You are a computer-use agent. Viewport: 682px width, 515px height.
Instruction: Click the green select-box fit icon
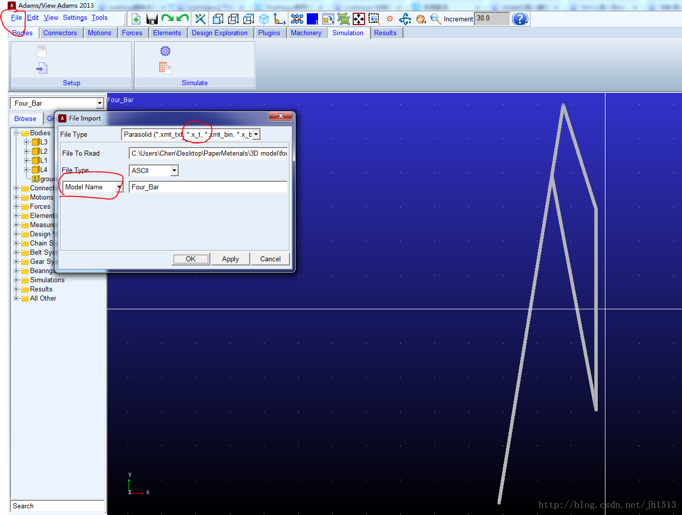click(344, 19)
